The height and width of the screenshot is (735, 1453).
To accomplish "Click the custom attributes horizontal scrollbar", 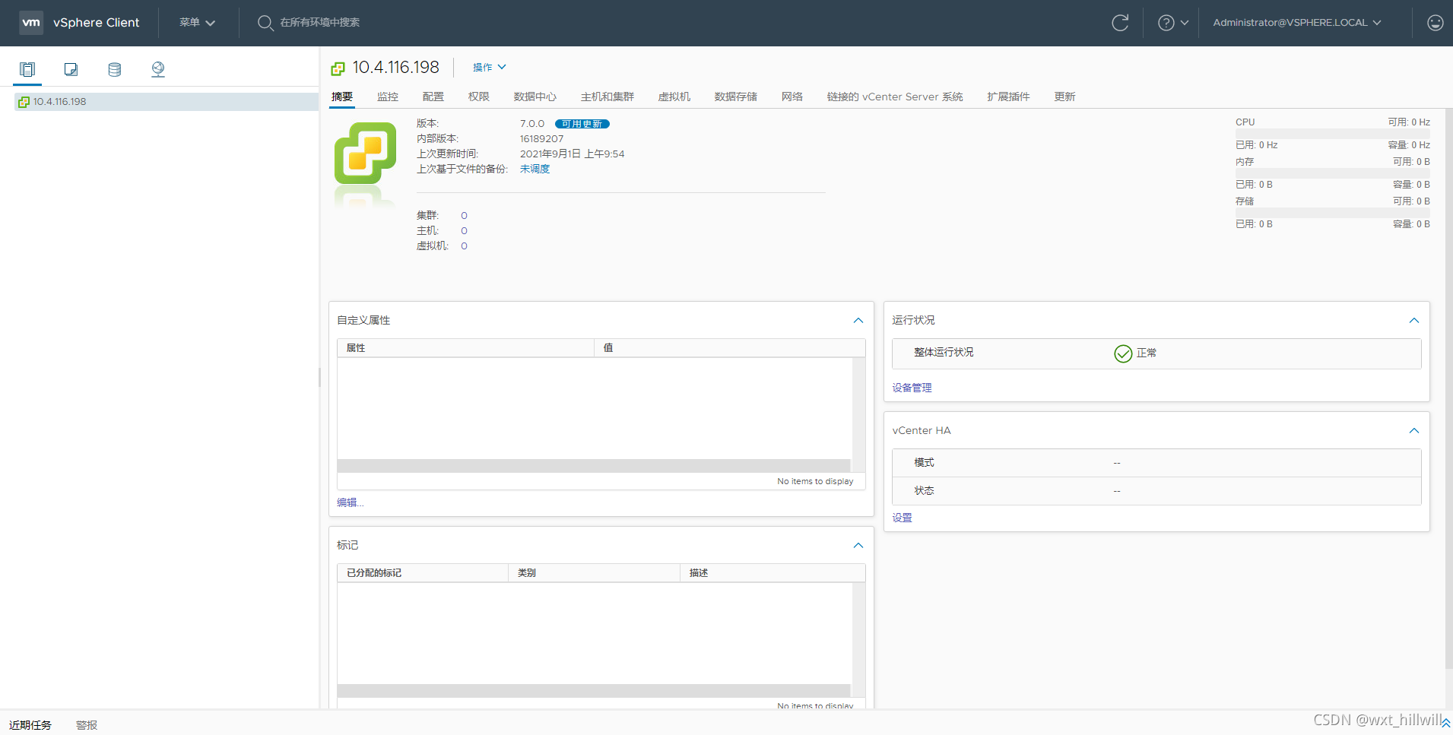I will [594, 466].
